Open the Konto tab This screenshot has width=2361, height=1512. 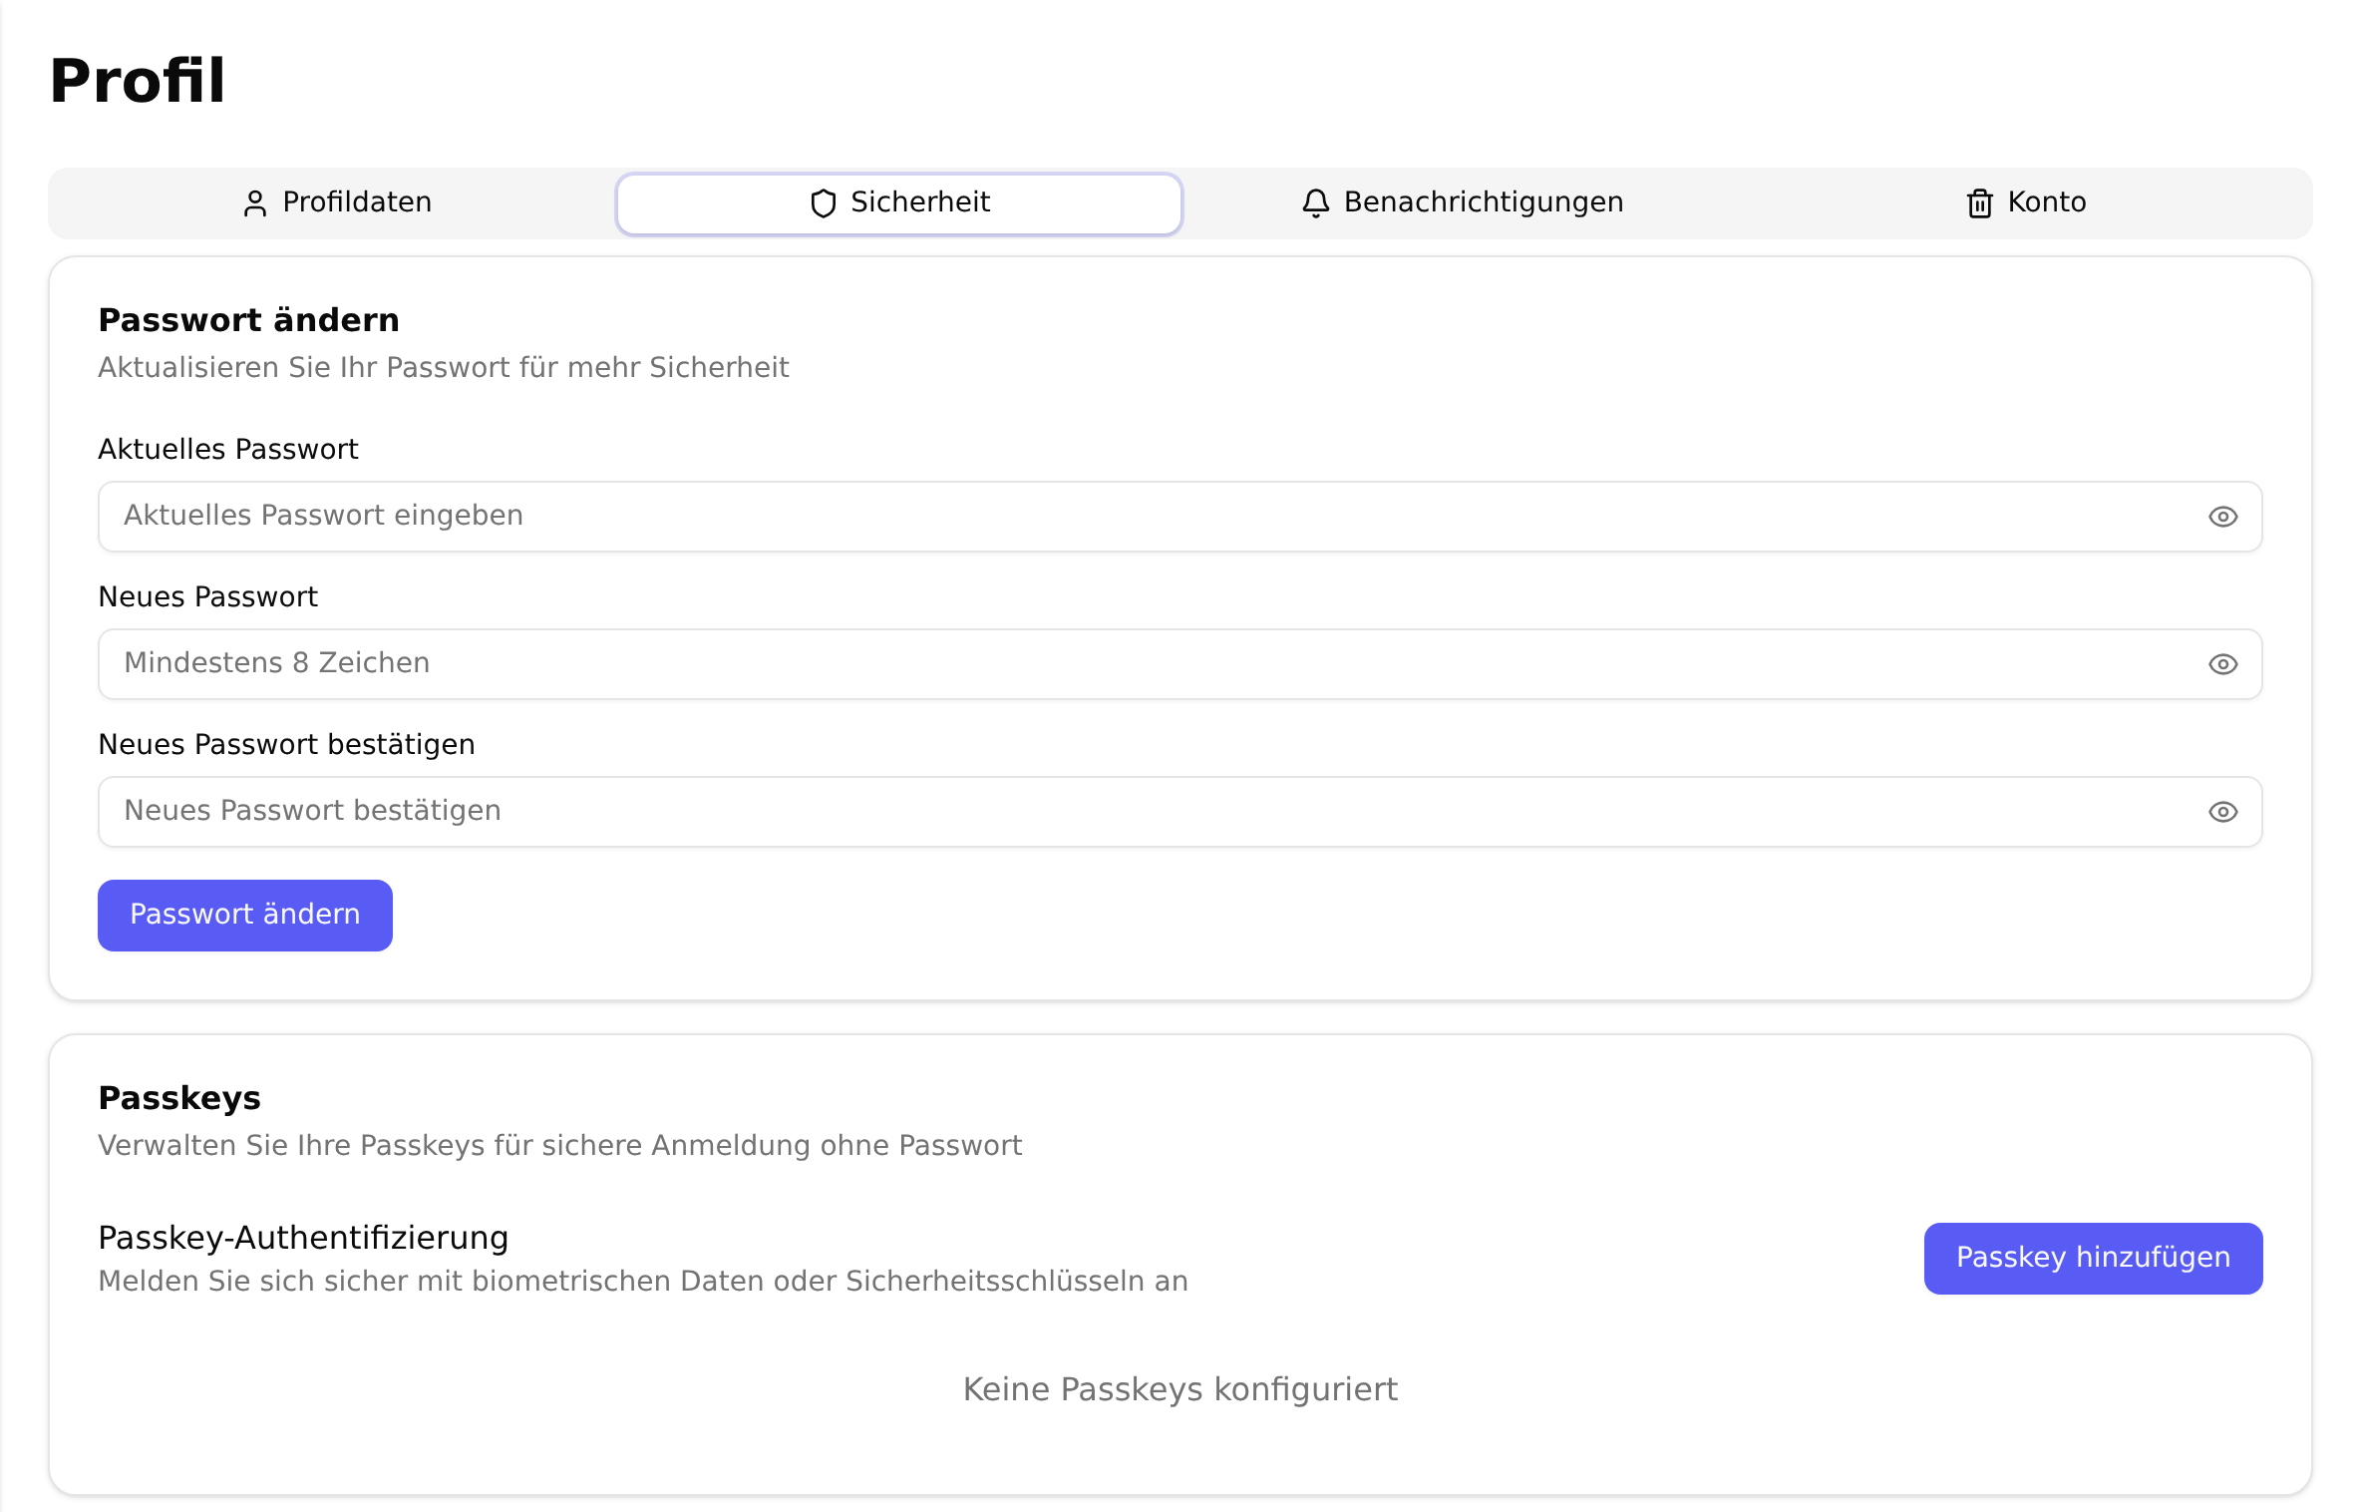click(2026, 203)
